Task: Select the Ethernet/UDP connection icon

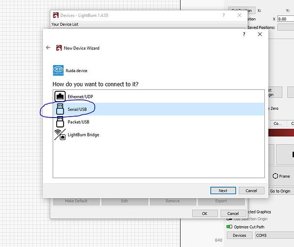Action: click(60, 96)
